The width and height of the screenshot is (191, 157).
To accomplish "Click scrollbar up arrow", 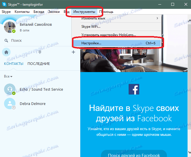I will pyautogui.click(x=189, y=21).
